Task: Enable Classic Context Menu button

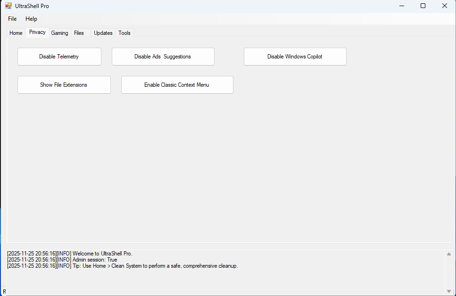Action: (177, 85)
